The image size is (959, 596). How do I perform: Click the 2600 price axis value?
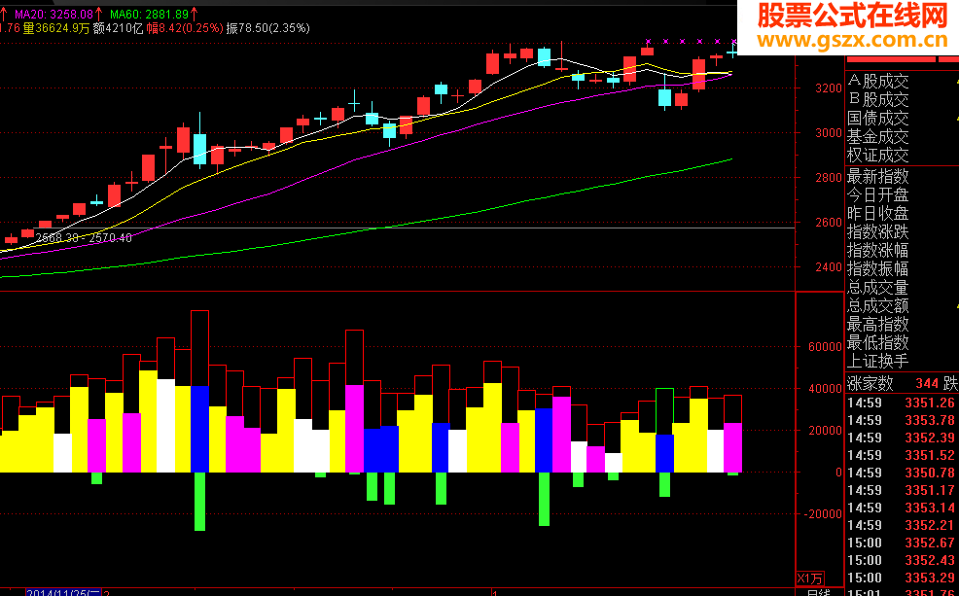[x=829, y=223]
